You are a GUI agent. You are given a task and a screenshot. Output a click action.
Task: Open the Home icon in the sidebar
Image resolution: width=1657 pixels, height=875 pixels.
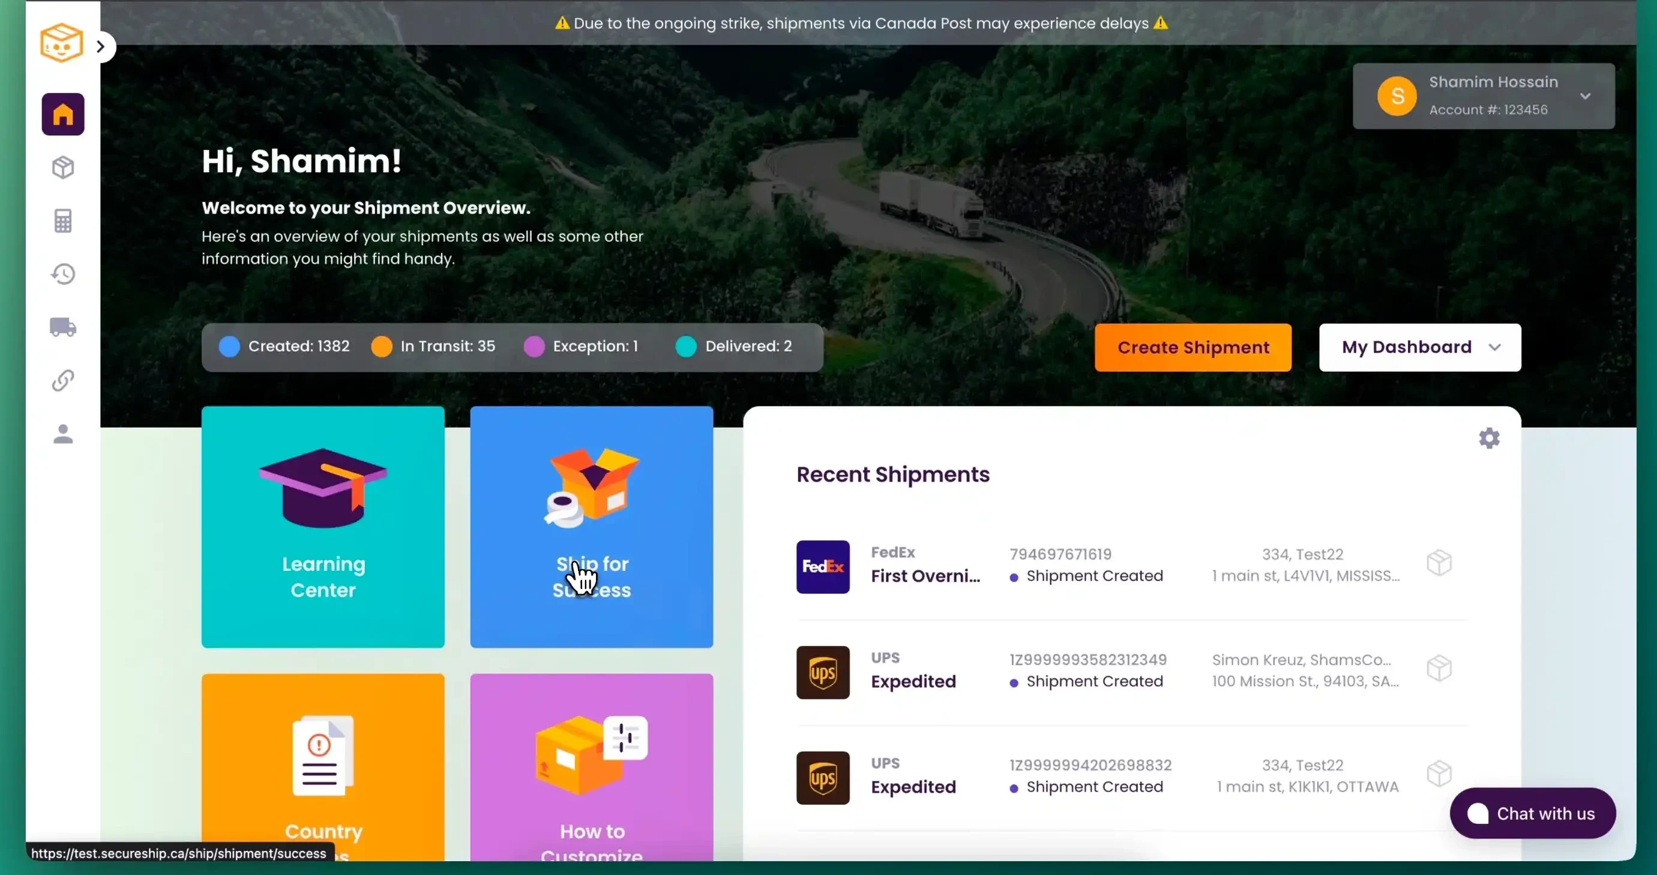tap(62, 115)
